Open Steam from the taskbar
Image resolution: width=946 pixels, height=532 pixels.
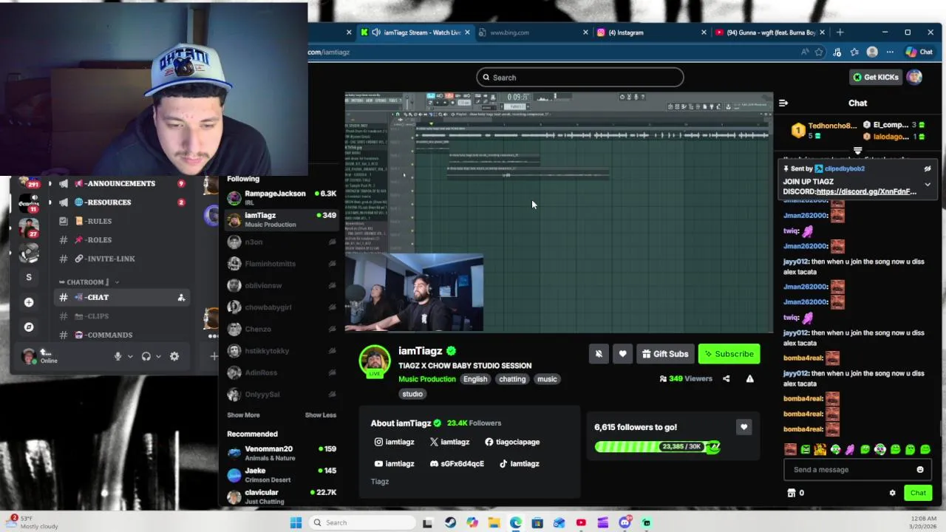[x=450, y=522]
